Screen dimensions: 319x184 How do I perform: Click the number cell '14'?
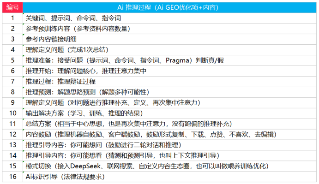(x=12, y=155)
